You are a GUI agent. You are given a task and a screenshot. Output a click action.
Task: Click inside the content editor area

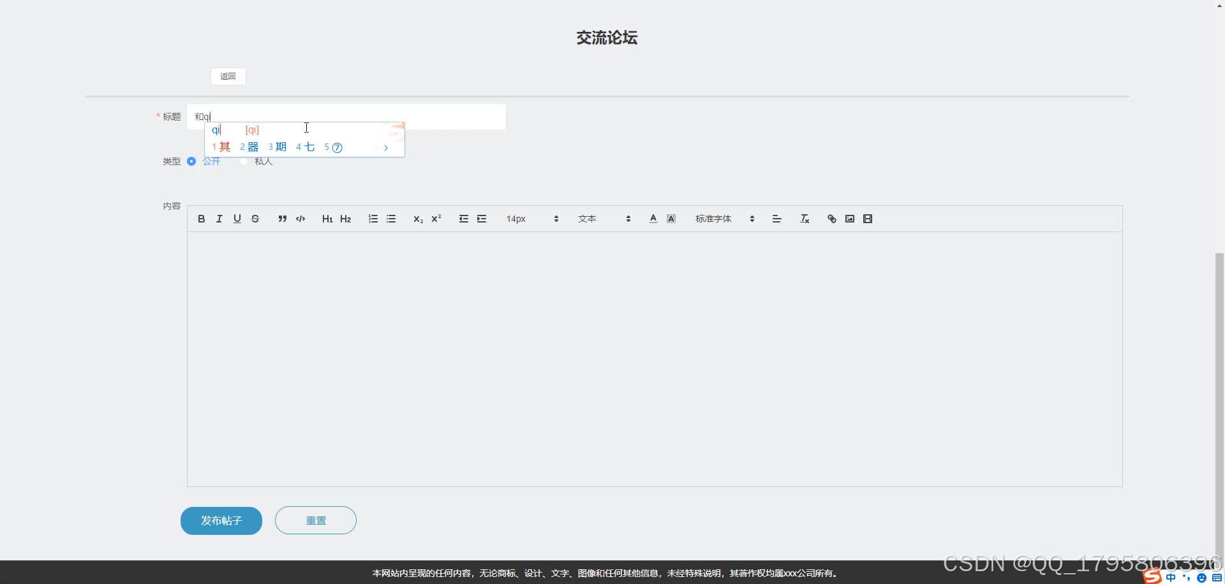pos(655,359)
